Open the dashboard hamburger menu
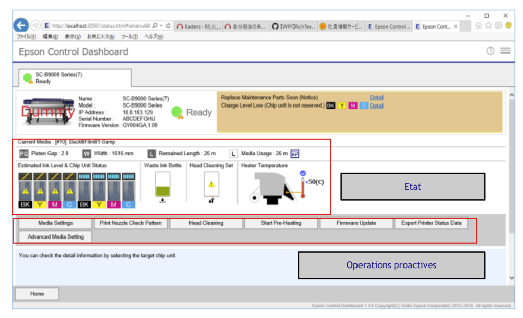523x318 pixels. [x=505, y=50]
